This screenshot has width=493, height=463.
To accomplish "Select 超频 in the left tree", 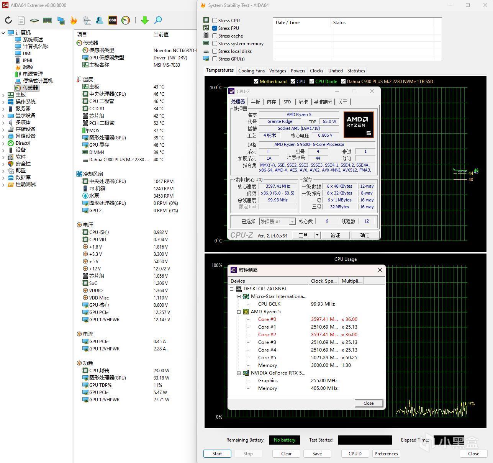I will click(x=28, y=67).
